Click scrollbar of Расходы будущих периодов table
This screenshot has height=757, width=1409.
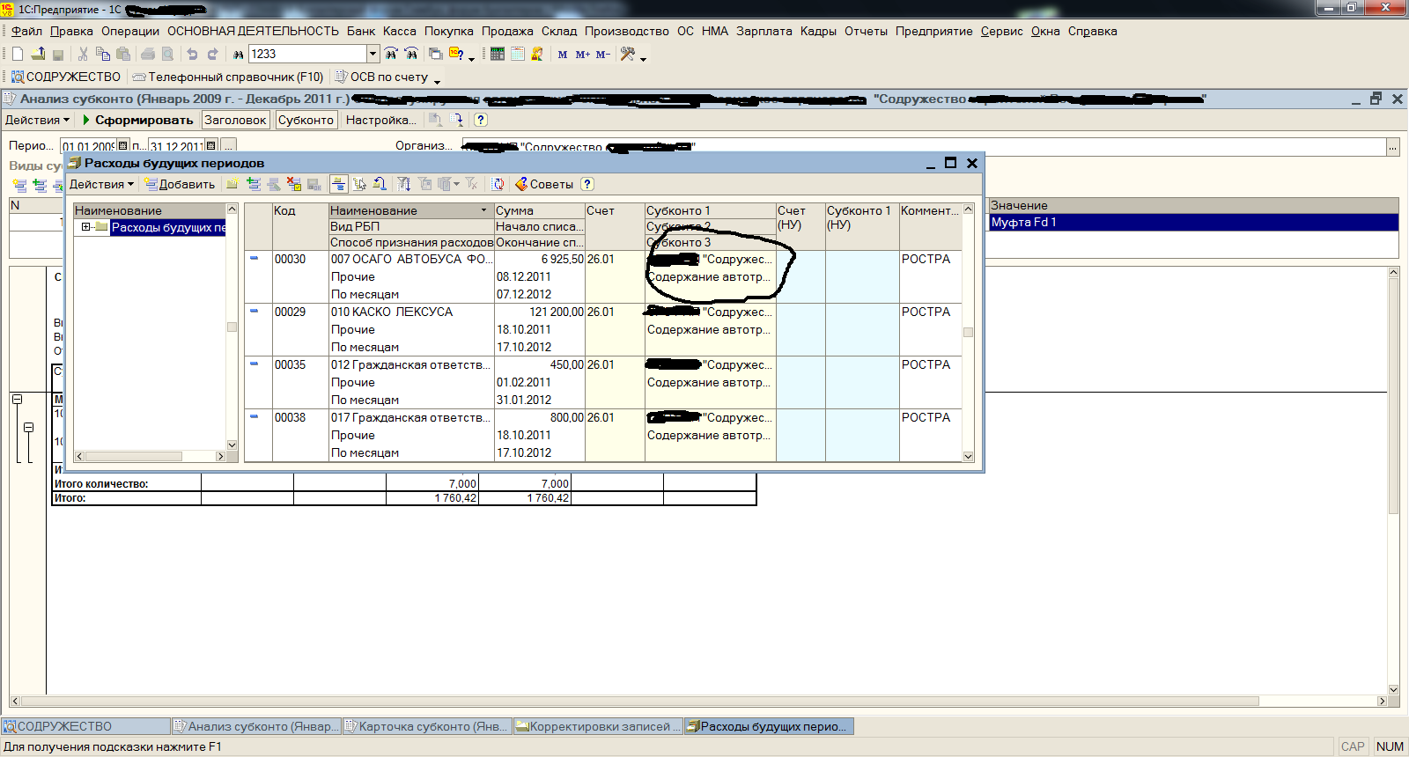tap(968, 332)
